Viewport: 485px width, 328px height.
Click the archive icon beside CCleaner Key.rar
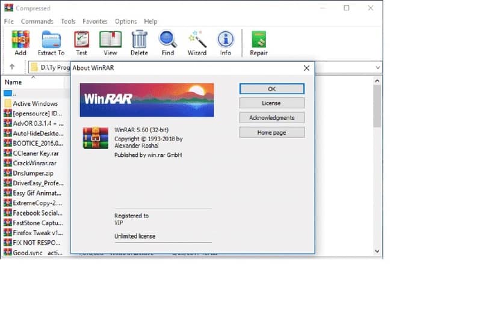[8, 153]
